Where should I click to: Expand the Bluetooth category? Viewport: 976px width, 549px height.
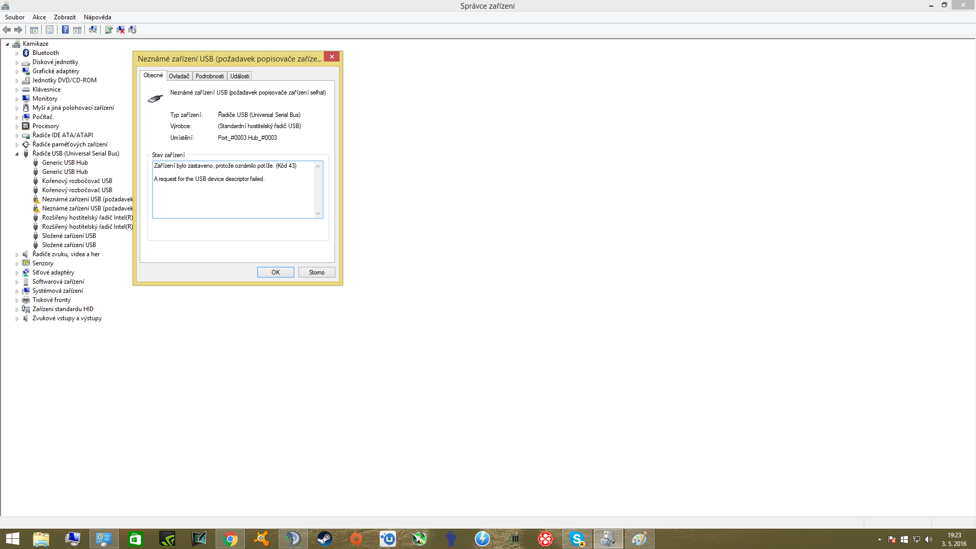click(x=17, y=53)
